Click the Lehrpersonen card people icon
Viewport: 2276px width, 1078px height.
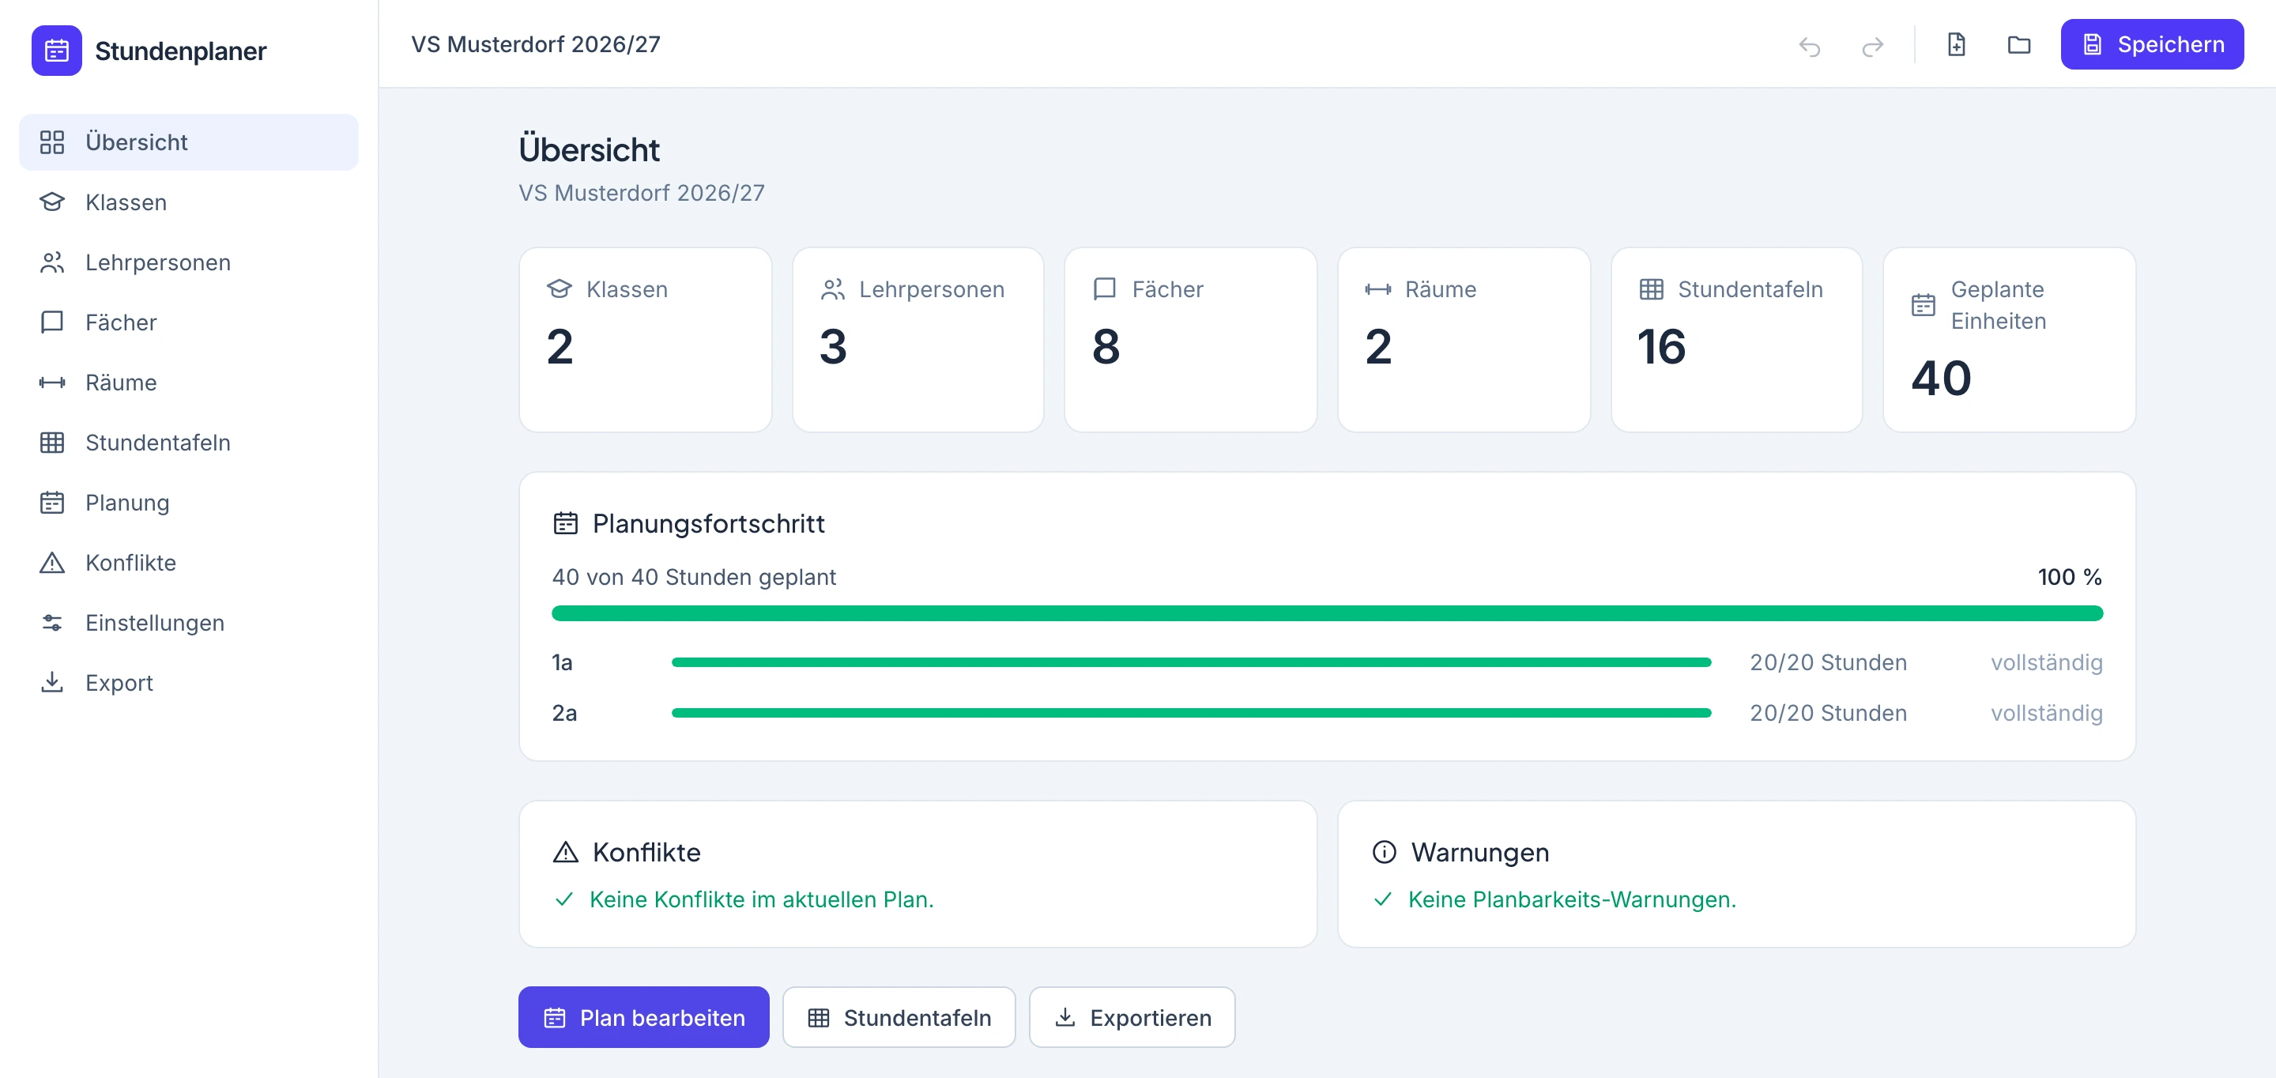[832, 289]
